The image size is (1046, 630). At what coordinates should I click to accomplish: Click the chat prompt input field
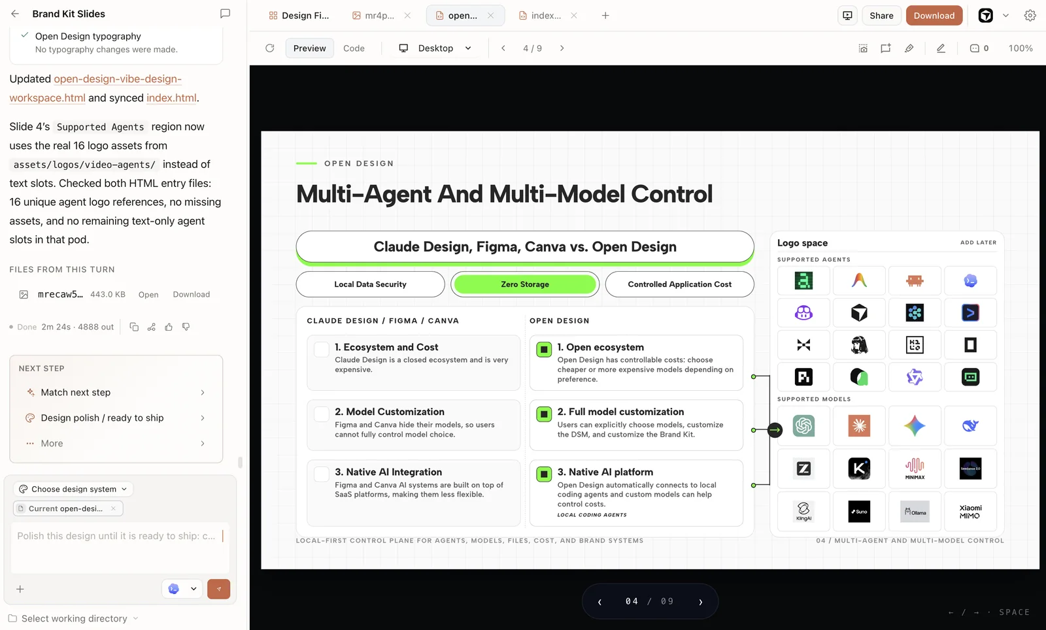point(120,548)
